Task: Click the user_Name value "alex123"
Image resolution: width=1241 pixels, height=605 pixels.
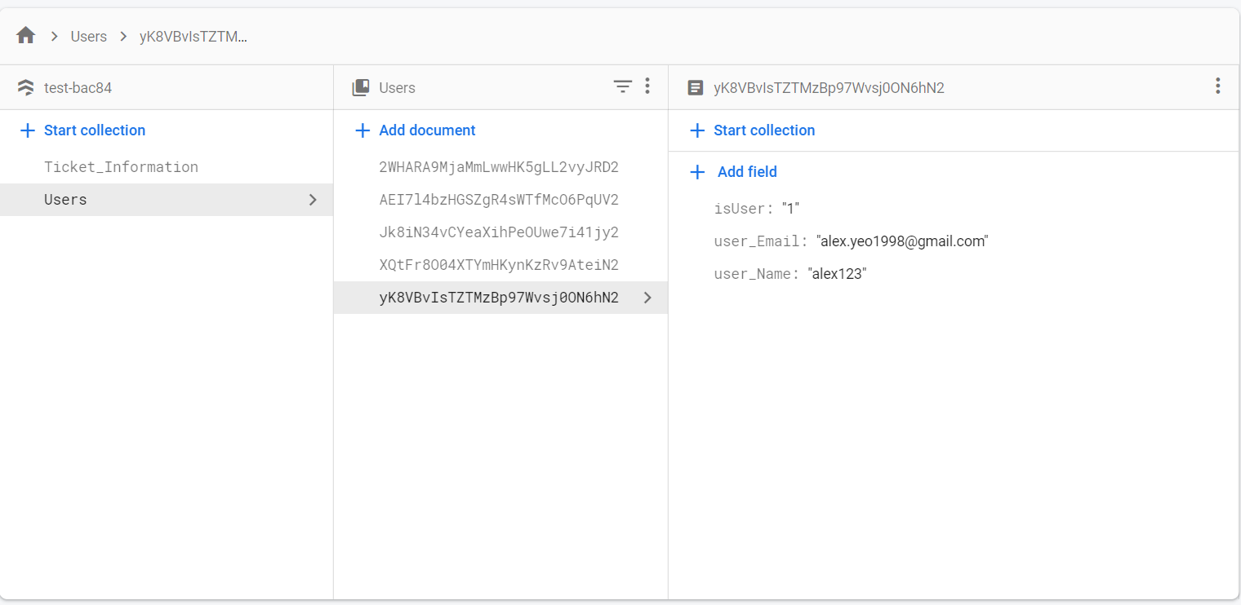Action: click(837, 274)
